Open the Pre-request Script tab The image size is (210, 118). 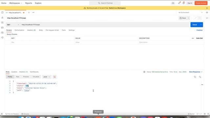click(52, 30)
